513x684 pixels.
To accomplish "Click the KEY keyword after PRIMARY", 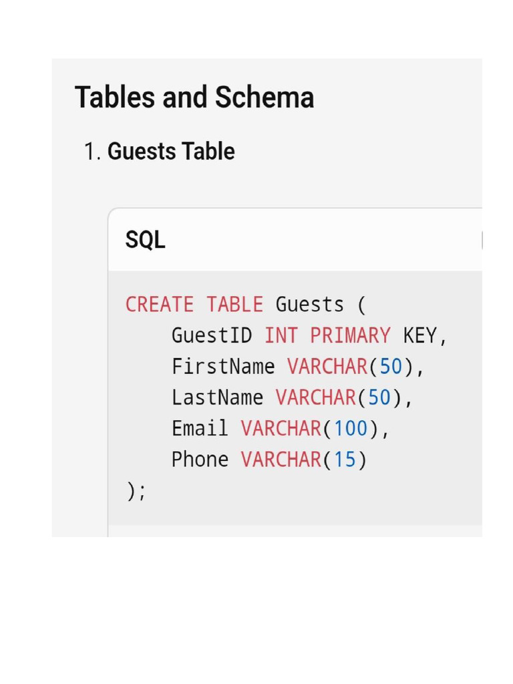I will point(420,335).
